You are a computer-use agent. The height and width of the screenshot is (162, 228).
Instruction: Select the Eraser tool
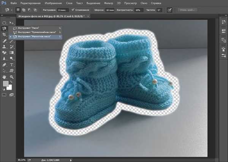pyautogui.click(x=4, y=53)
